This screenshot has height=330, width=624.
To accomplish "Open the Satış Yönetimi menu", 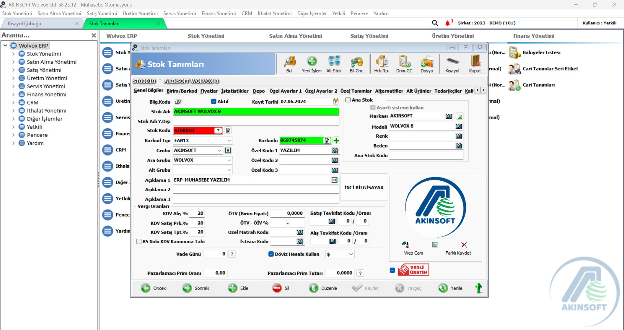I will click(x=102, y=13).
